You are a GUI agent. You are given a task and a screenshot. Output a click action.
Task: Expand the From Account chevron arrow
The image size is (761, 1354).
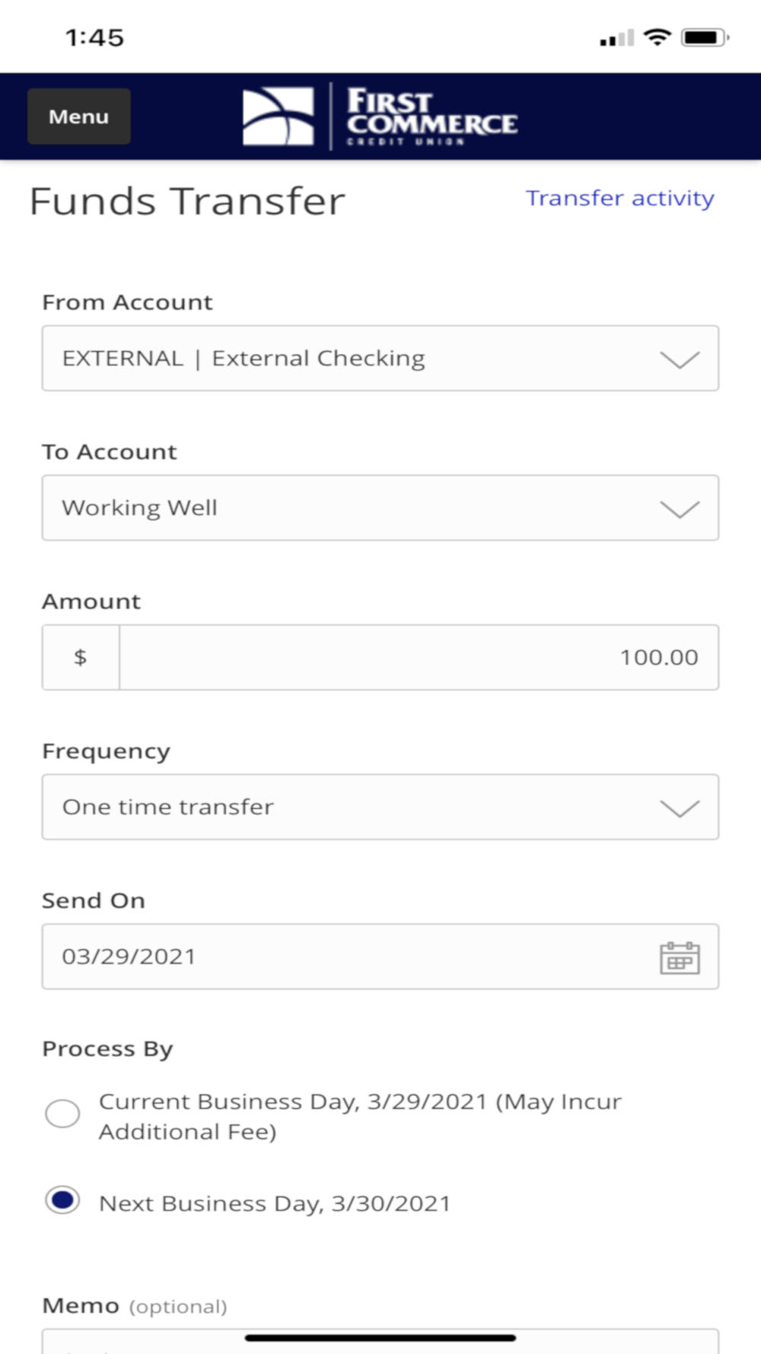680,359
